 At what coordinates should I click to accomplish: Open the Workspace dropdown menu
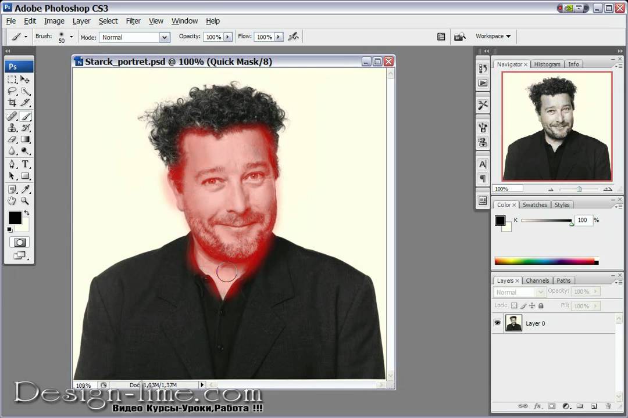[493, 36]
